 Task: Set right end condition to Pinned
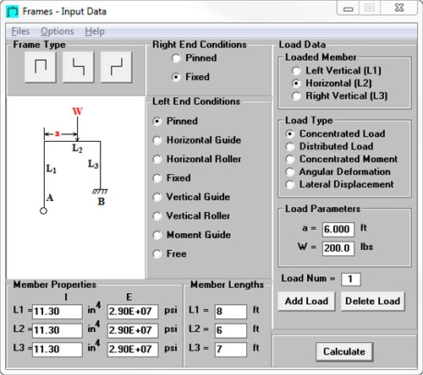coord(195,58)
